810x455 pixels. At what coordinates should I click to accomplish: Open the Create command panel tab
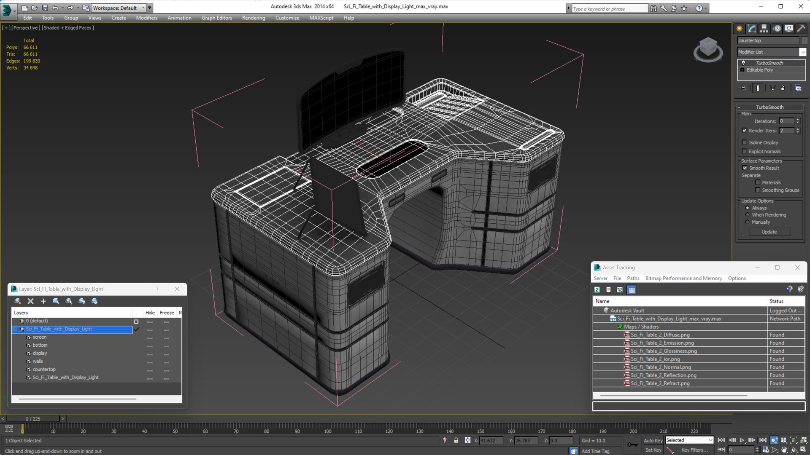click(x=739, y=29)
